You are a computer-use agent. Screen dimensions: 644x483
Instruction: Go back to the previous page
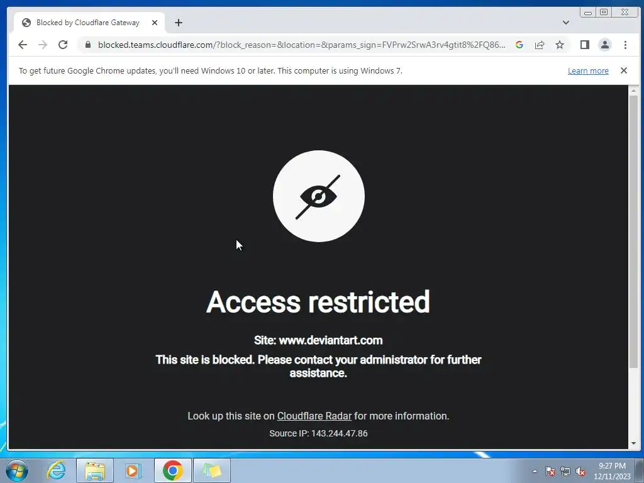(23, 45)
